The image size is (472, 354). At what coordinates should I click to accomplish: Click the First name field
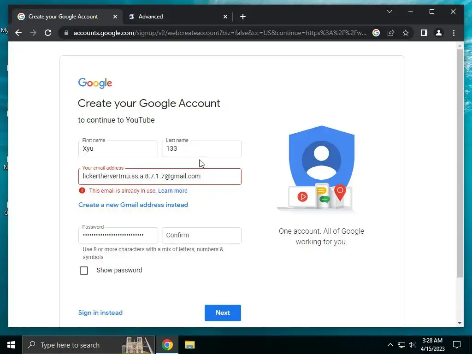(118, 149)
